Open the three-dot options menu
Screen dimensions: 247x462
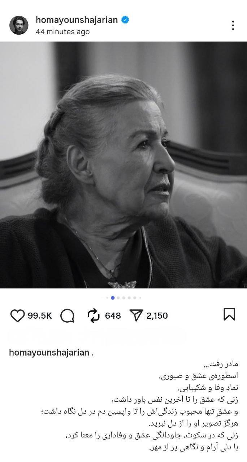(233, 25)
